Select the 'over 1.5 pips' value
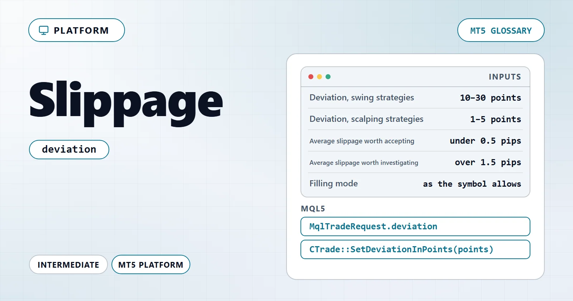 click(x=488, y=162)
